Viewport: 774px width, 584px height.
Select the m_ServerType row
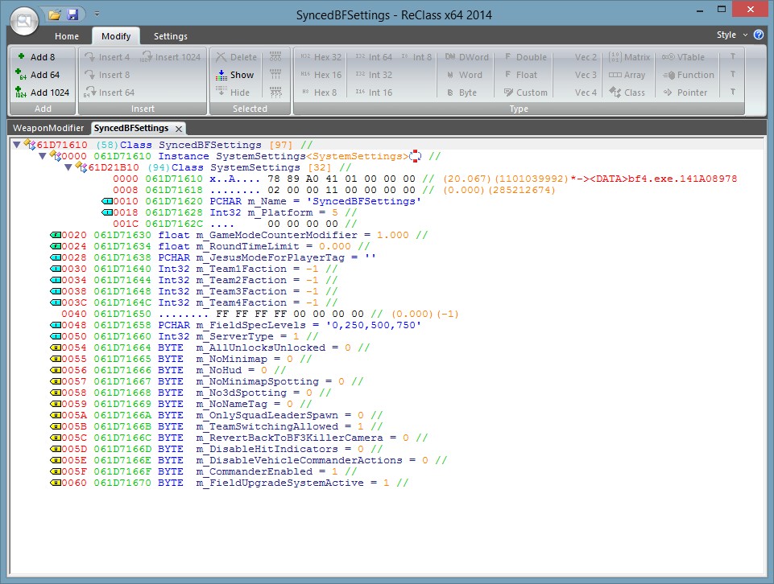click(x=184, y=336)
